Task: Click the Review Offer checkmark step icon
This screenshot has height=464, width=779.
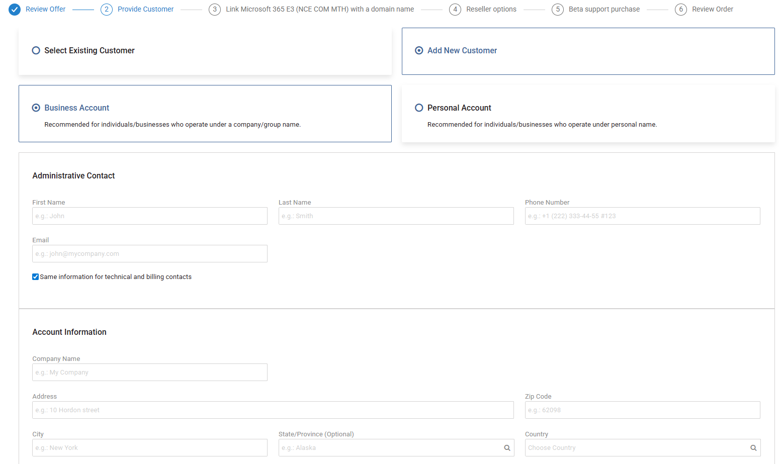Action: (15, 10)
